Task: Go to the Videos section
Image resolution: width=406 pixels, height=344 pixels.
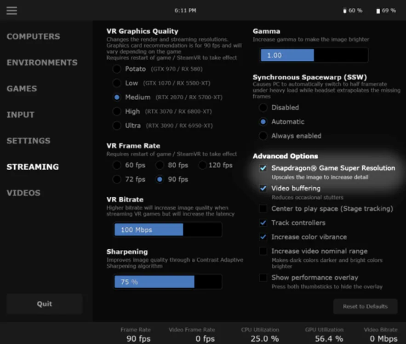Action: point(23,193)
